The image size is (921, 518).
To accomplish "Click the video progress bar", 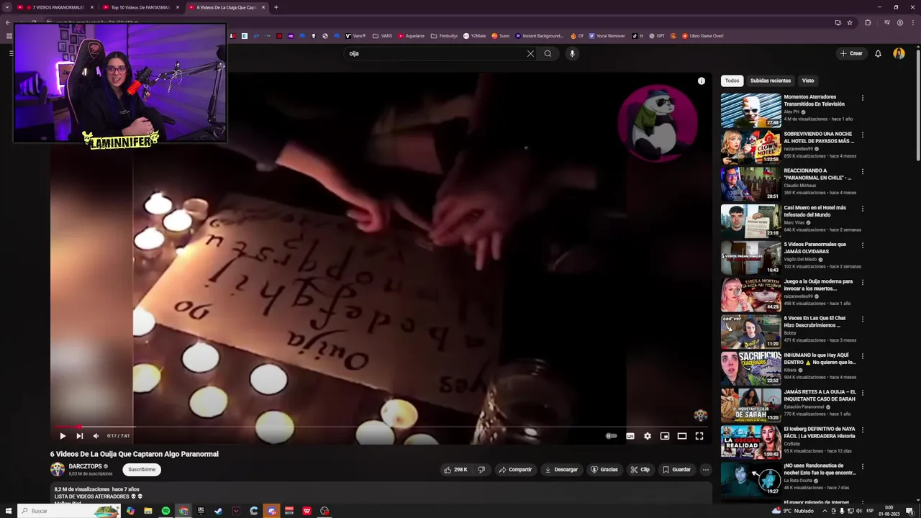I will coord(381,427).
